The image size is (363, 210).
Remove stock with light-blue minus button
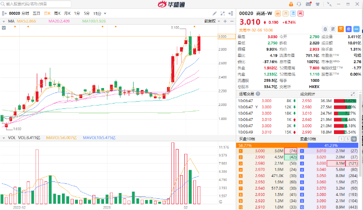coord(357,29)
